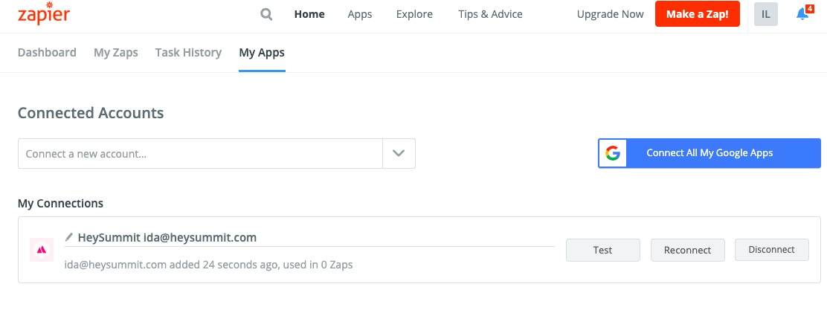The image size is (827, 310).
Task: Go to the Home menu item
Action: (x=309, y=14)
